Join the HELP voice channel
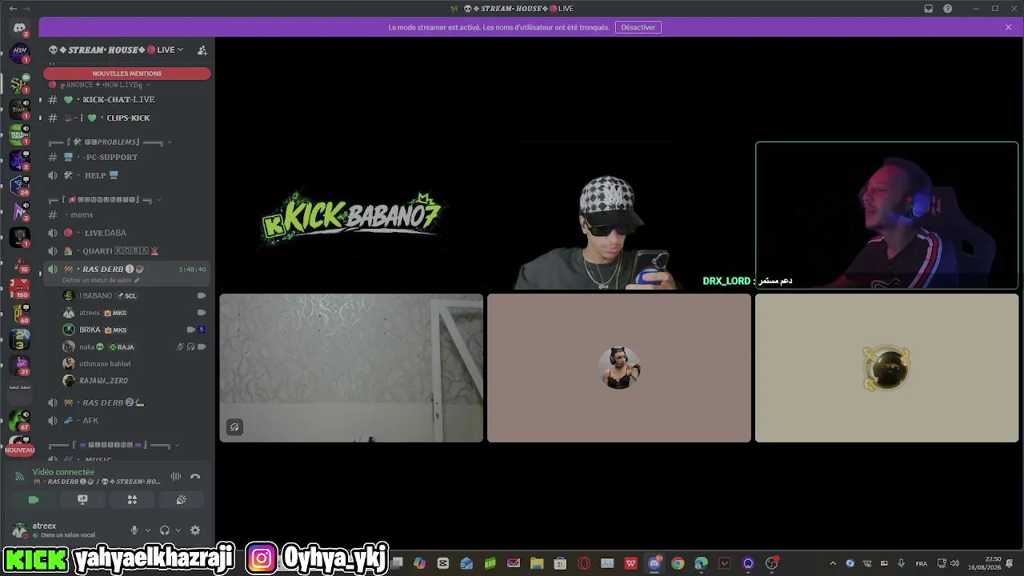The height and width of the screenshot is (576, 1024). click(x=126, y=175)
